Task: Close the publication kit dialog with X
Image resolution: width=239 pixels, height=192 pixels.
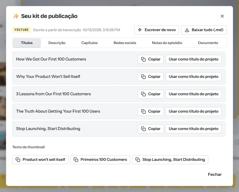Action: pos(222,16)
